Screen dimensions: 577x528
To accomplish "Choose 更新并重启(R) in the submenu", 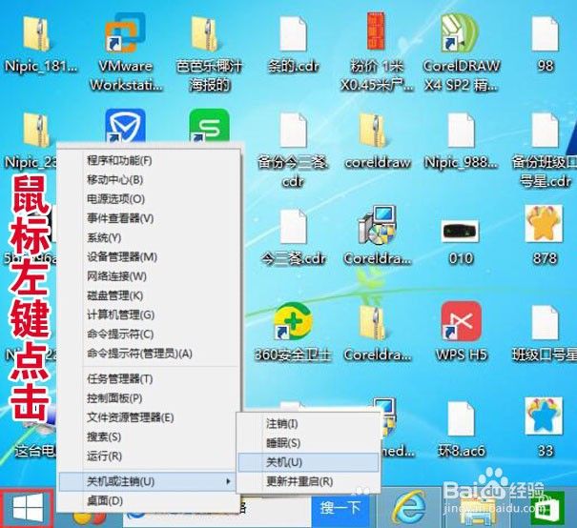I will [x=308, y=481].
